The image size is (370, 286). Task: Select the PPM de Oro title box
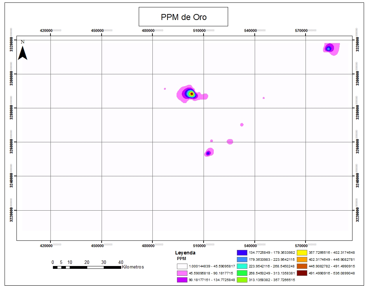[x=183, y=17]
